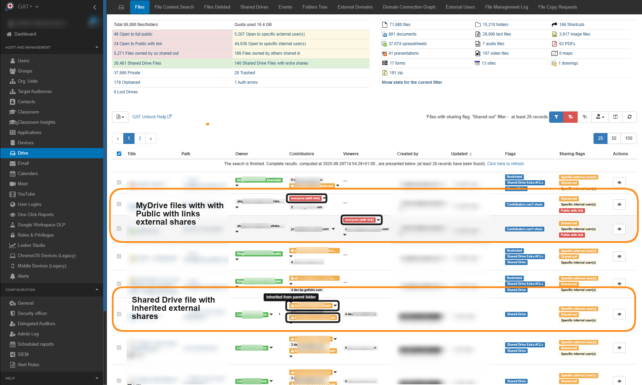This screenshot has height=385, width=642.
Task: Click the printer icon in the top toolbar
Action: coord(121,7)
